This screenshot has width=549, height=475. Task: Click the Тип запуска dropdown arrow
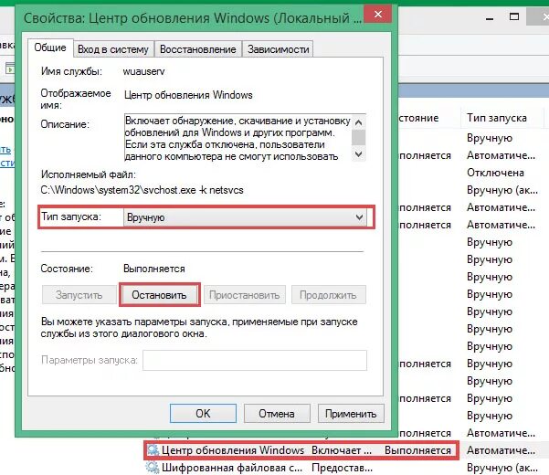click(359, 217)
